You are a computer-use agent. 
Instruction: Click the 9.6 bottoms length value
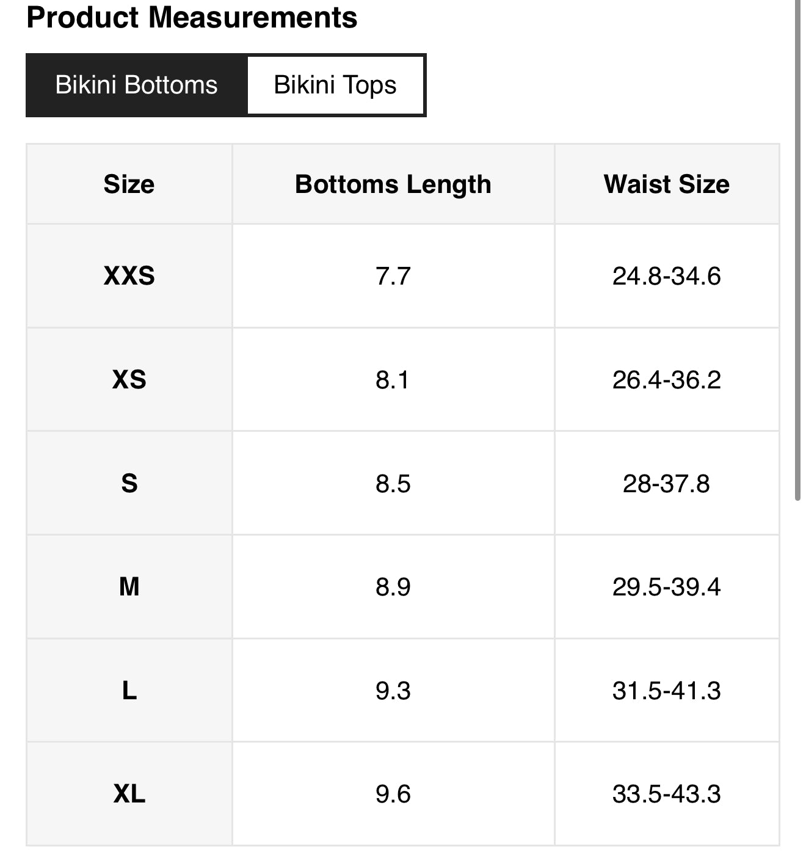point(393,794)
